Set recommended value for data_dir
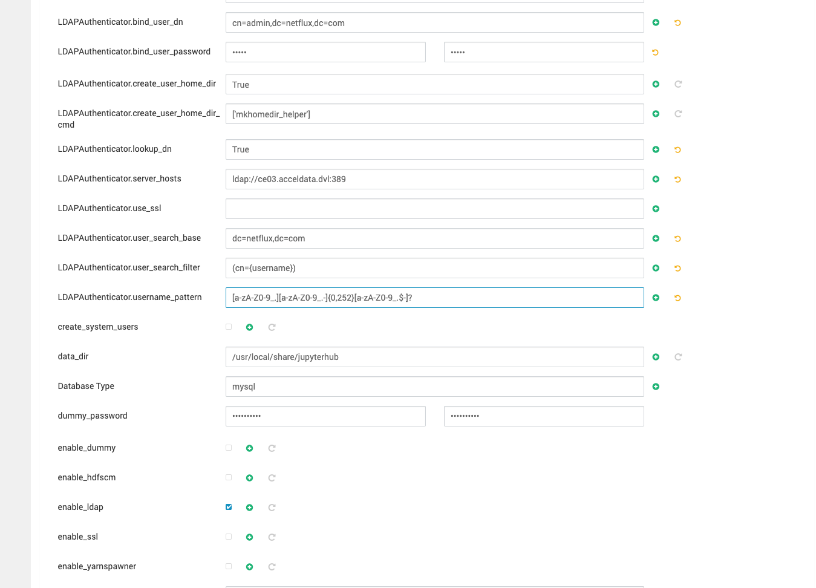The height and width of the screenshot is (588, 816). point(677,357)
